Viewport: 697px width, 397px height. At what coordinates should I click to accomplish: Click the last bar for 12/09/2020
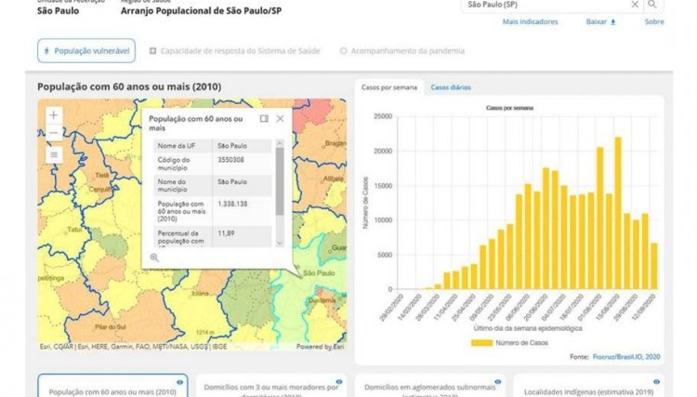click(654, 266)
